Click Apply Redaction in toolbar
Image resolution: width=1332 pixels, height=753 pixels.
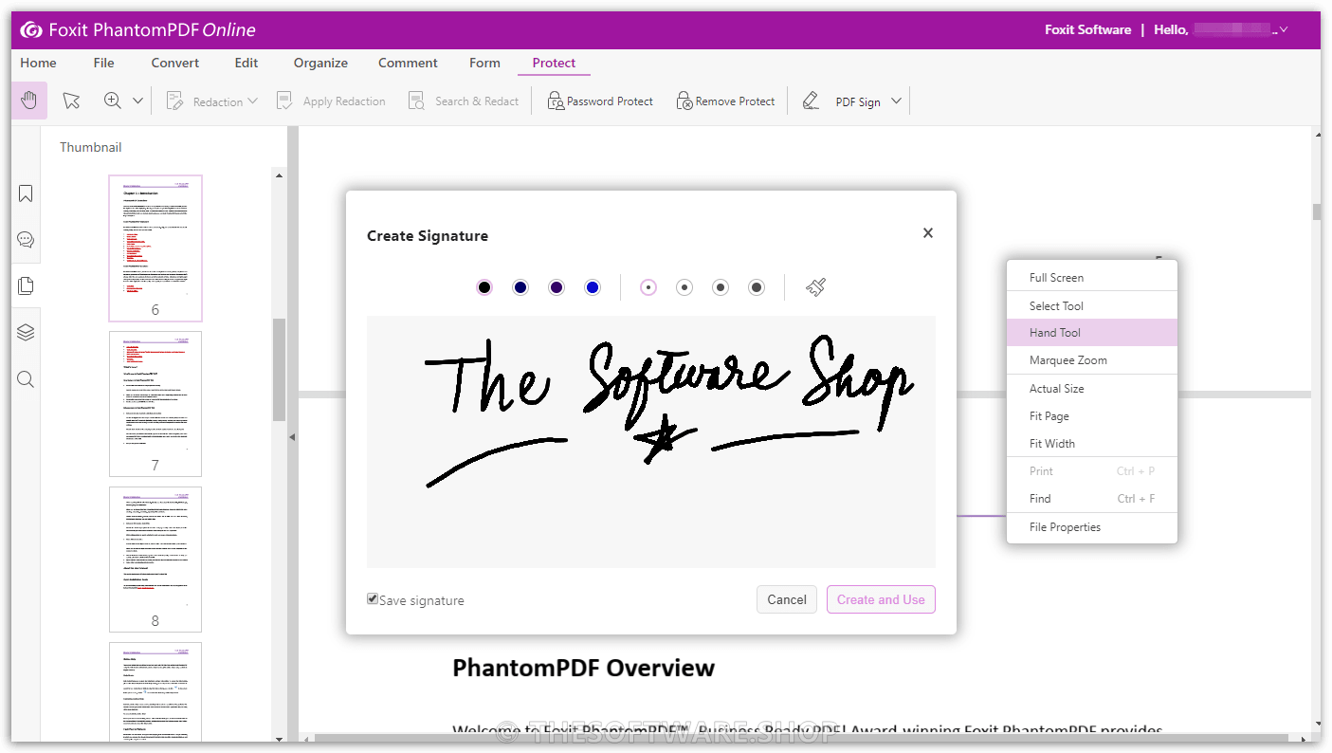331,101
